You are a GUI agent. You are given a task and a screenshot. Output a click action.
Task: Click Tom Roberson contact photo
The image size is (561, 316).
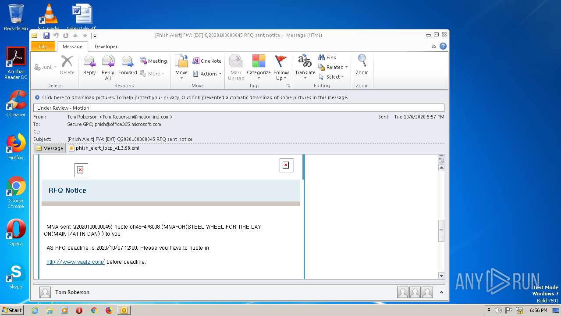[x=45, y=292]
